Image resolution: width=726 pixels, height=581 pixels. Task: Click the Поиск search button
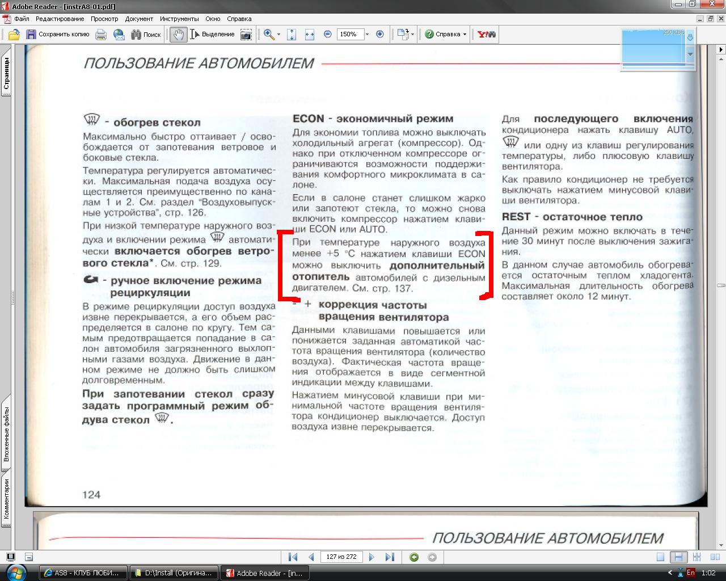pos(146,35)
